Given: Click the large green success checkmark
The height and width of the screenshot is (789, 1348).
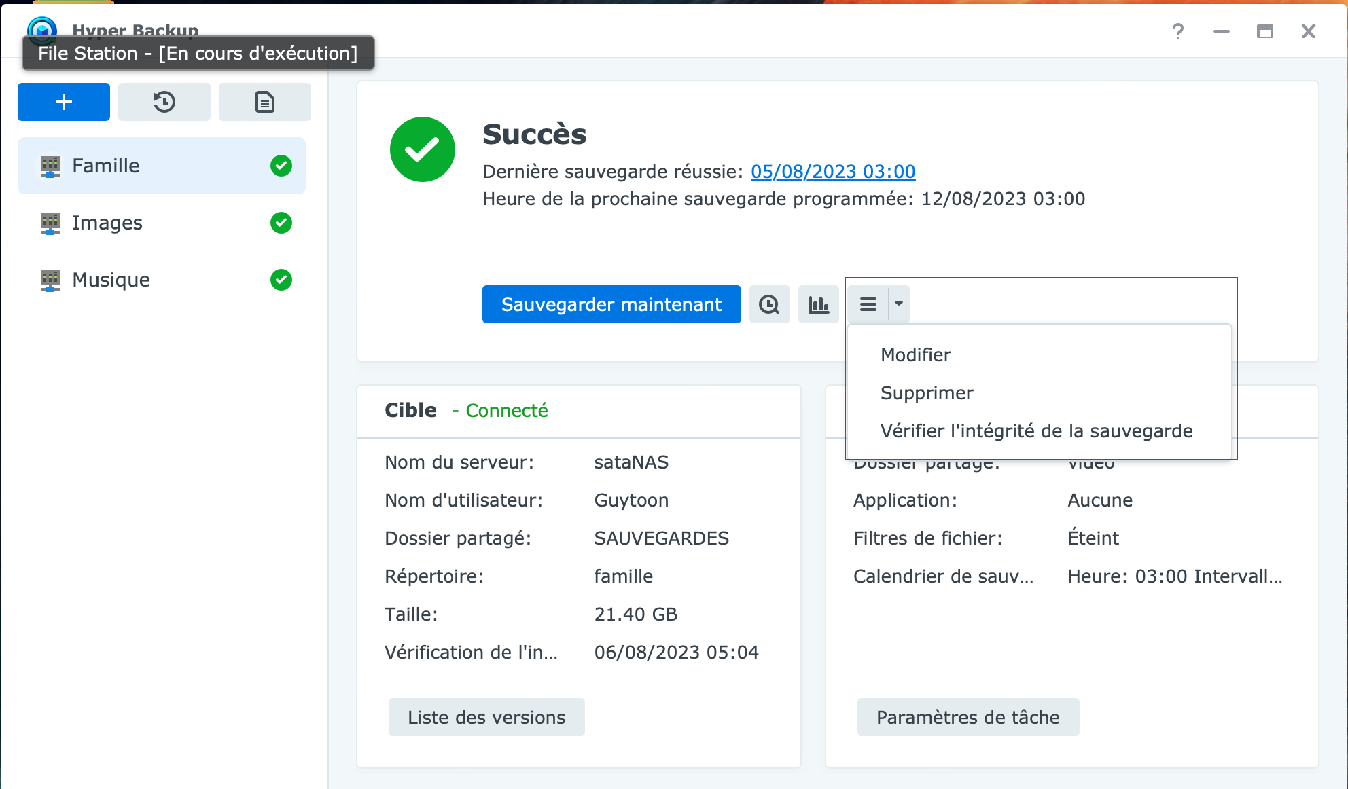Looking at the screenshot, I should [422, 149].
